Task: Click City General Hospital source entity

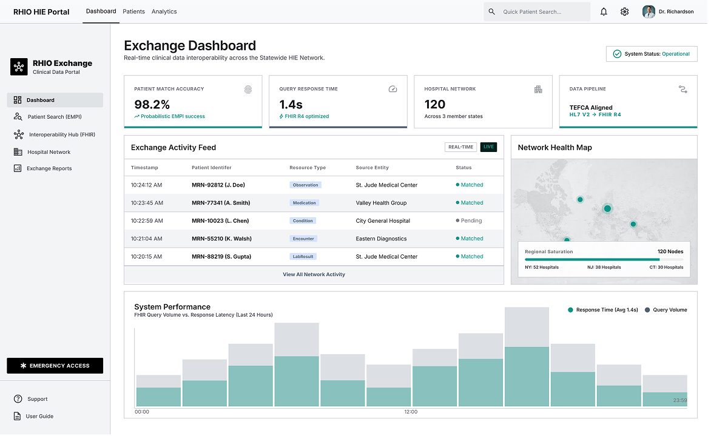Action: pyautogui.click(x=385, y=222)
